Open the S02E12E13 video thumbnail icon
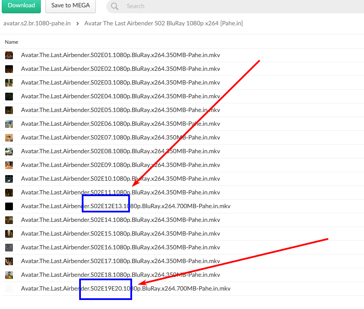 click(9, 206)
